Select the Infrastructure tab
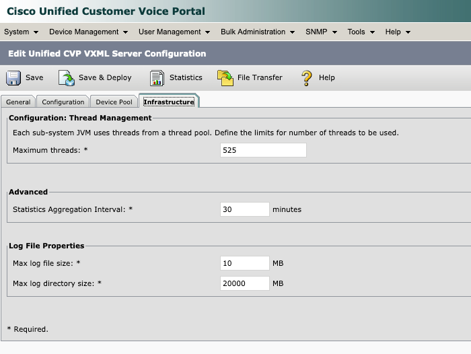The height and width of the screenshot is (354, 471). [169, 102]
